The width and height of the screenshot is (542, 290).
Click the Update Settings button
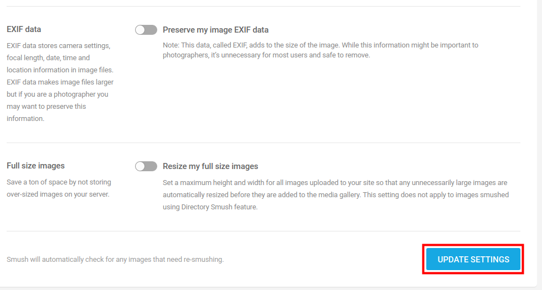[x=473, y=260]
